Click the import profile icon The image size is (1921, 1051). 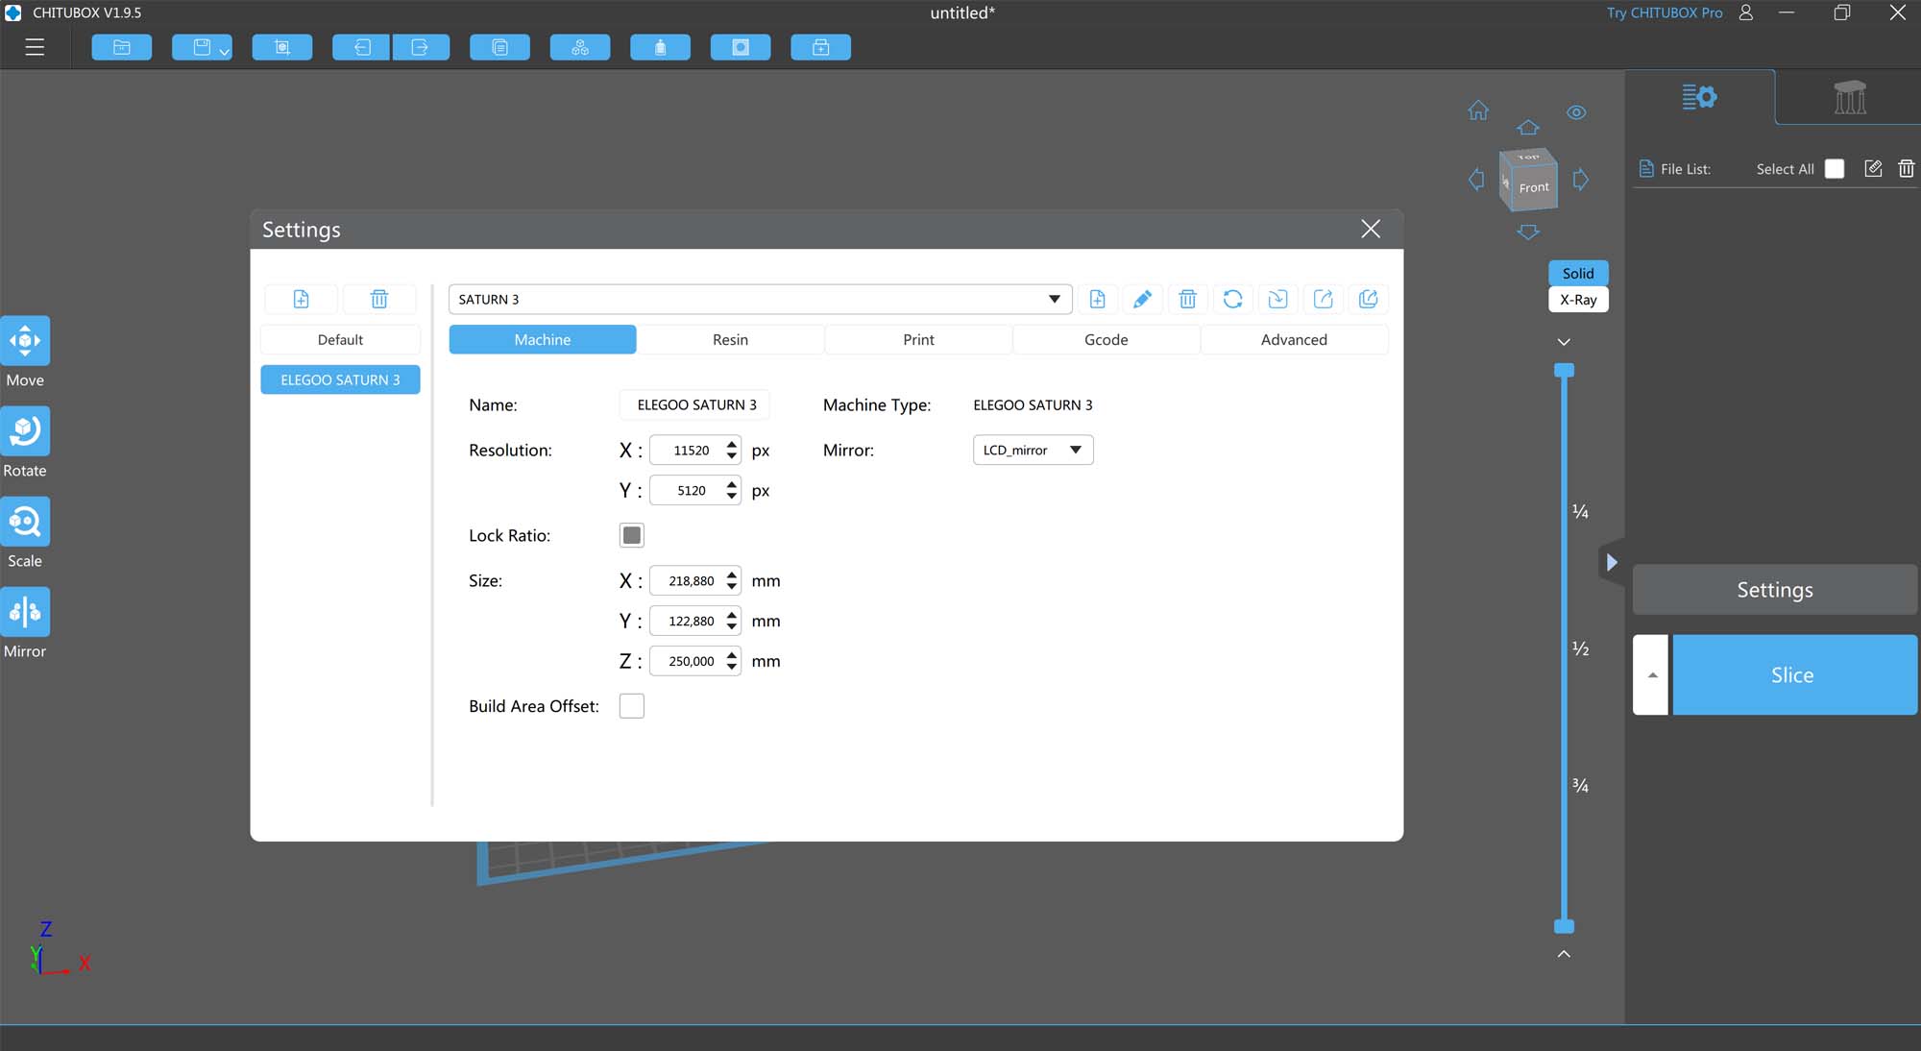coord(1277,299)
